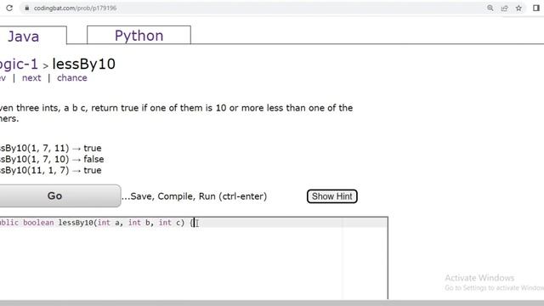Image resolution: width=544 pixels, height=306 pixels.
Task: Bookmark this page with the star icon
Action: tap(518, 8)
